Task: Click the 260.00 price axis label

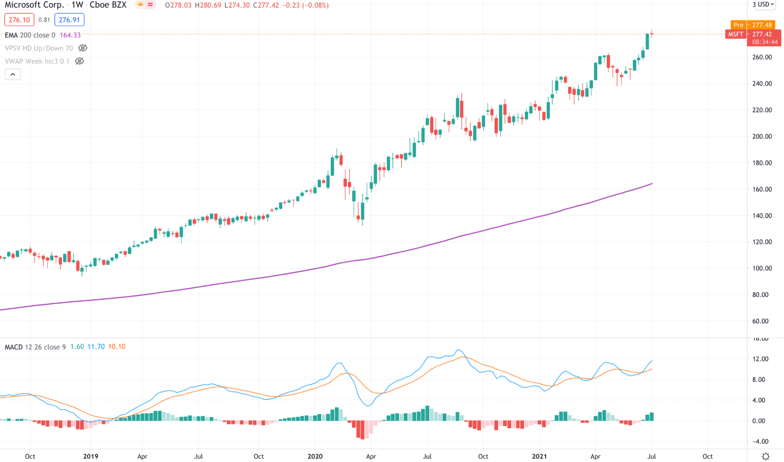Action: tap(762, 57)
